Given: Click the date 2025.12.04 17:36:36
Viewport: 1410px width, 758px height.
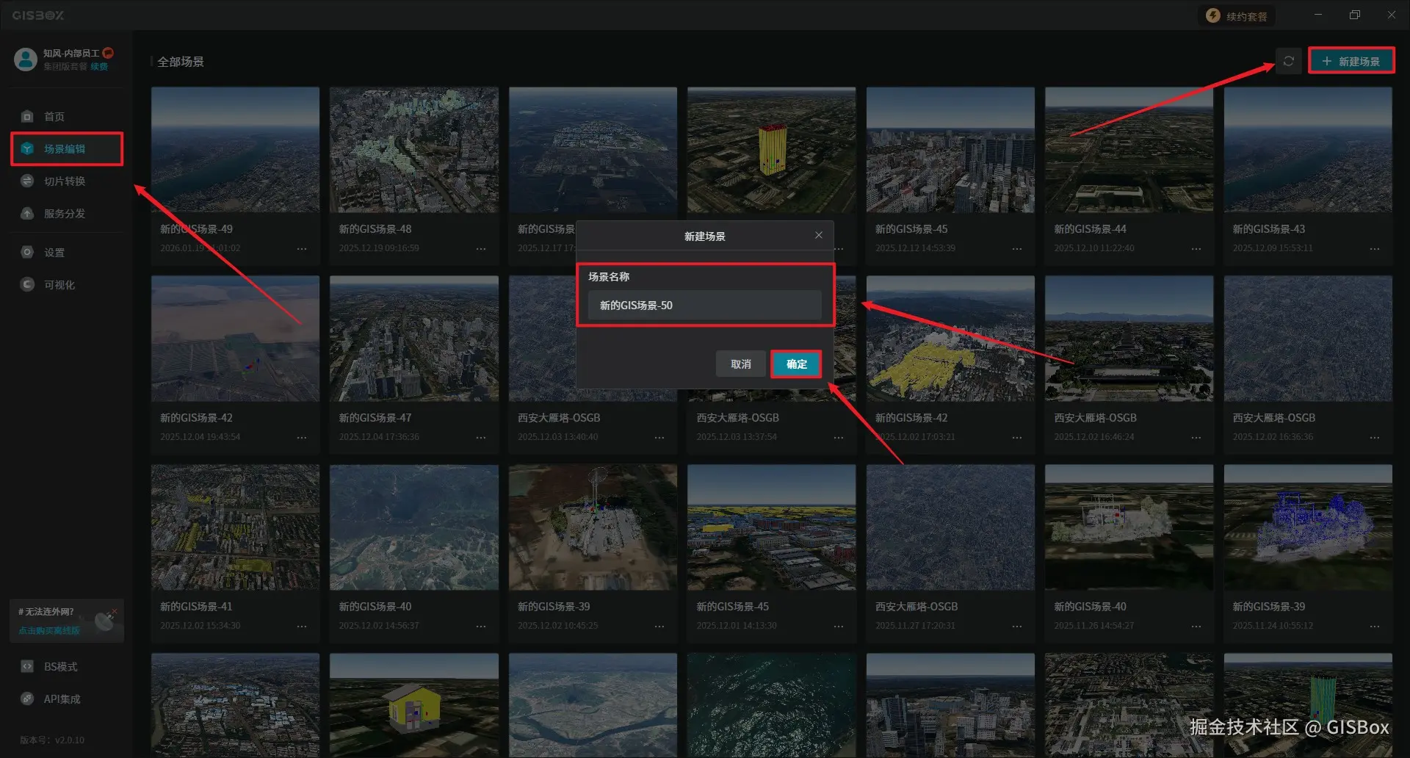Looking at the screenshot, I should click(x=379, y=437).
